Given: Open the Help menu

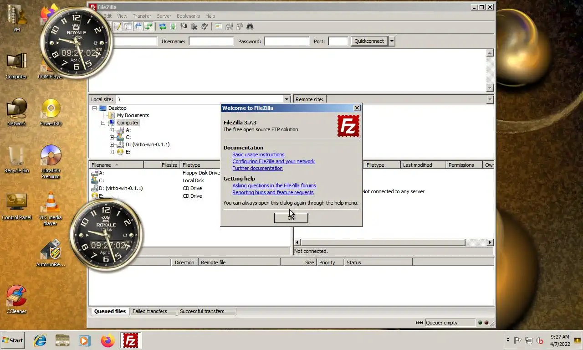Looking at the screenshot, I should 210,16.
